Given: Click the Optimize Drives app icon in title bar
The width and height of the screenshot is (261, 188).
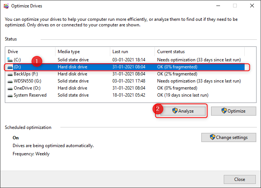Looking at the screenshot, I should point(6,6).
